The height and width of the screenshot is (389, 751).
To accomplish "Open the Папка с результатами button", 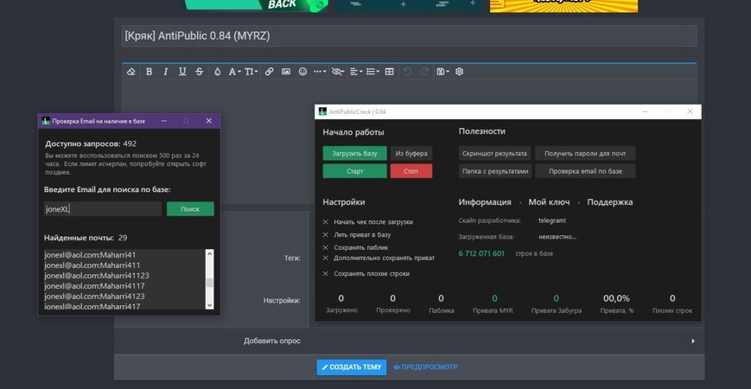I will [494, 171].
